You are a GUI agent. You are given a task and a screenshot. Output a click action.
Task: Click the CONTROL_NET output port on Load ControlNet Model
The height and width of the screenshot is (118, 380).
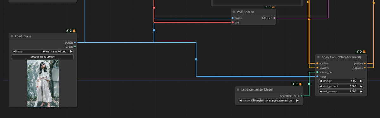[x=301, y=96]
